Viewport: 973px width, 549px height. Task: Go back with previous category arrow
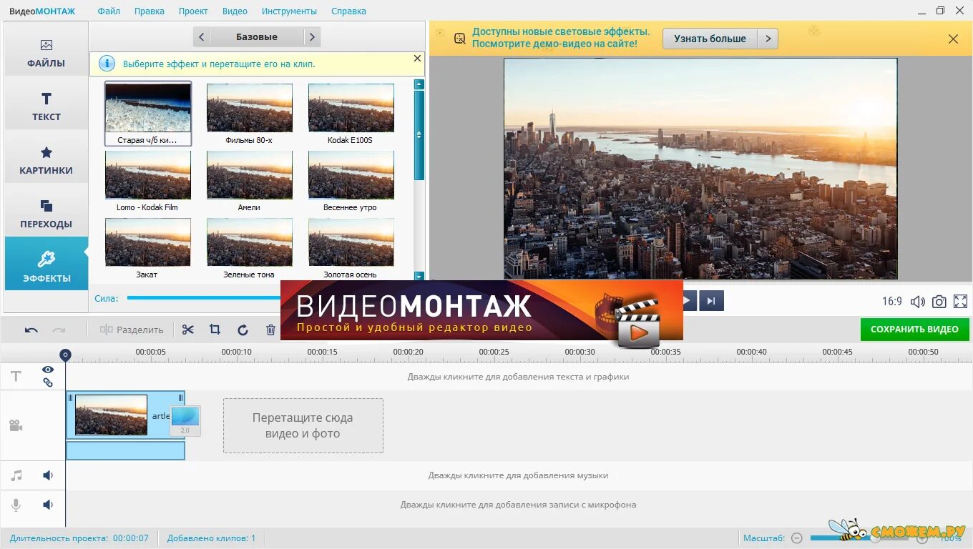(201, 36)
